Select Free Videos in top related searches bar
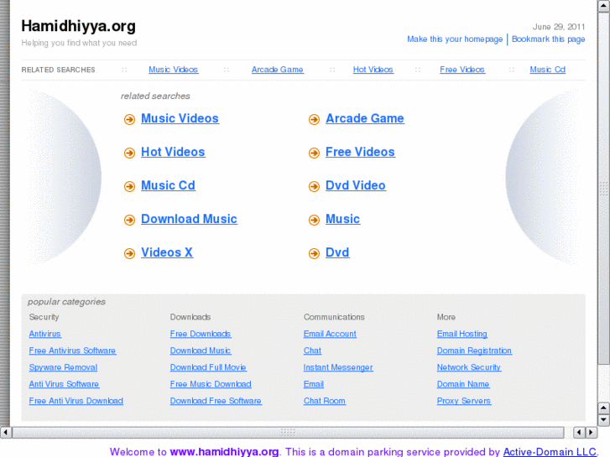The image size is (610, 457). (462, 70)
